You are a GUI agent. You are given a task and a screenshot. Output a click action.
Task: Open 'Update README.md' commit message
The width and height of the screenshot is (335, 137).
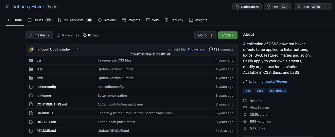(x=113, y=130)
